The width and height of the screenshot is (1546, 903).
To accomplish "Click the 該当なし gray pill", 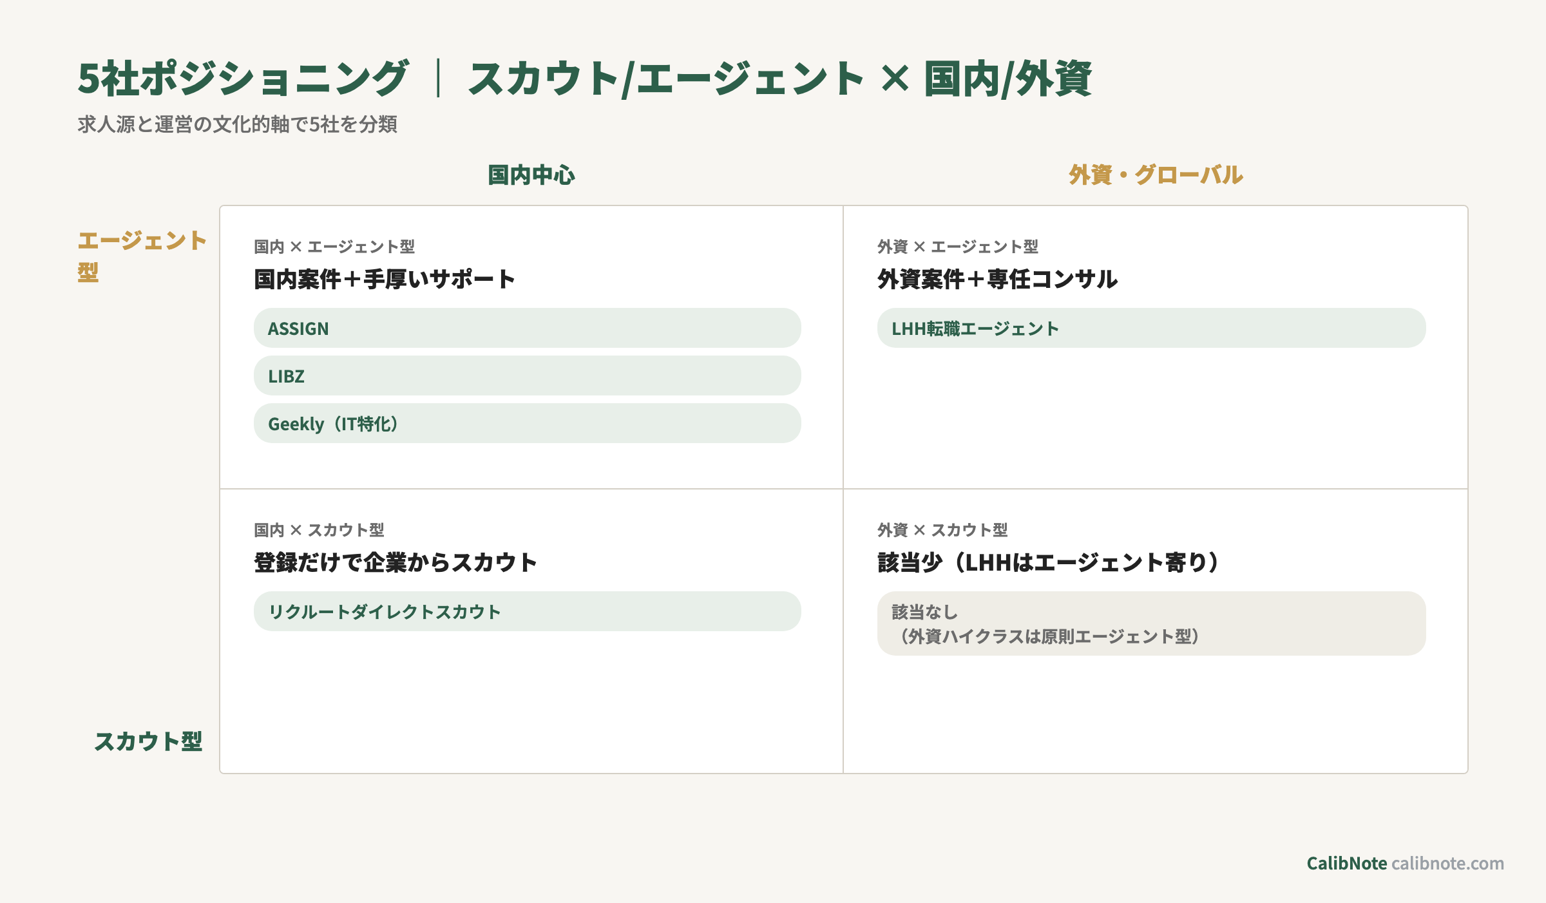I will pos(1151,623).
